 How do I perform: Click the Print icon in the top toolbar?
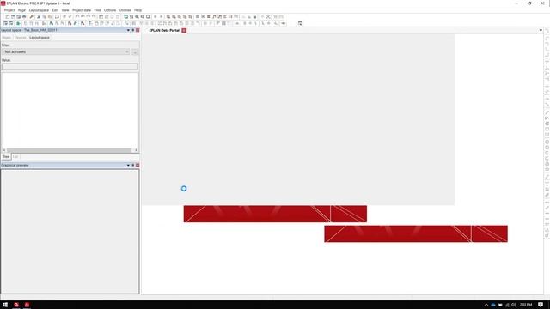coord(24,17)
